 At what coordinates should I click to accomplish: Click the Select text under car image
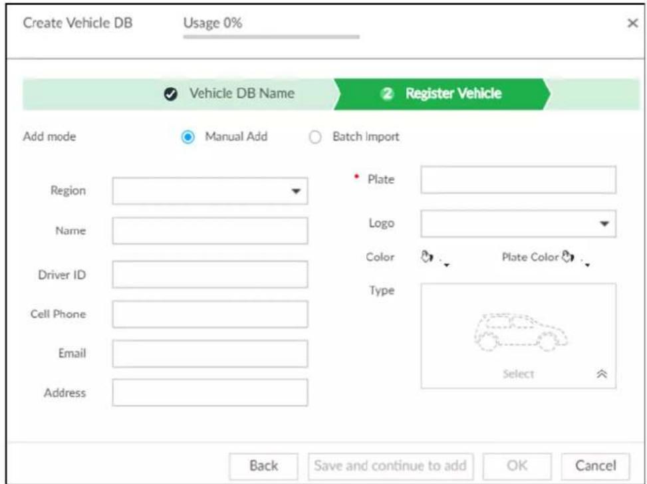pos(518,374)
